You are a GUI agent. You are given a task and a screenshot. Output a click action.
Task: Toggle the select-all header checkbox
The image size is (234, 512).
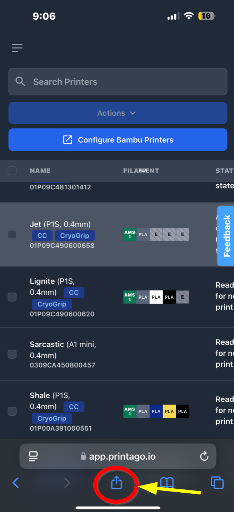coord(12,171)
